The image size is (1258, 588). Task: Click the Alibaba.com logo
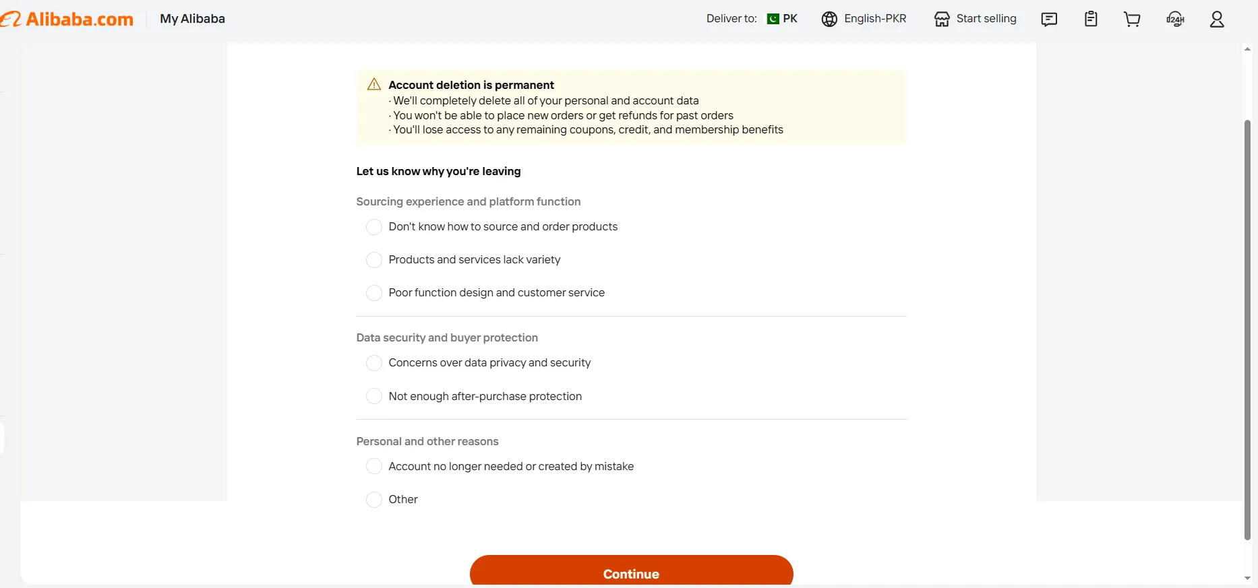click(x=67, y=18)
